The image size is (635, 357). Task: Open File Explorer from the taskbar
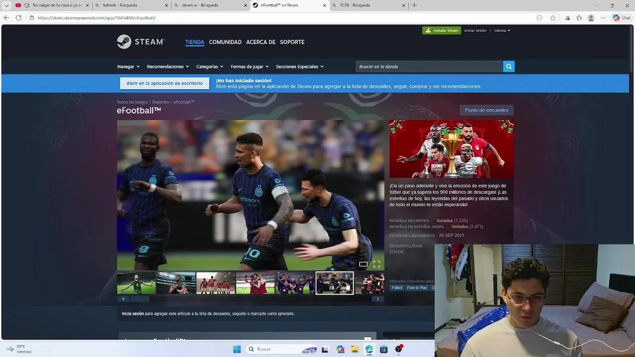pos(355,349)
